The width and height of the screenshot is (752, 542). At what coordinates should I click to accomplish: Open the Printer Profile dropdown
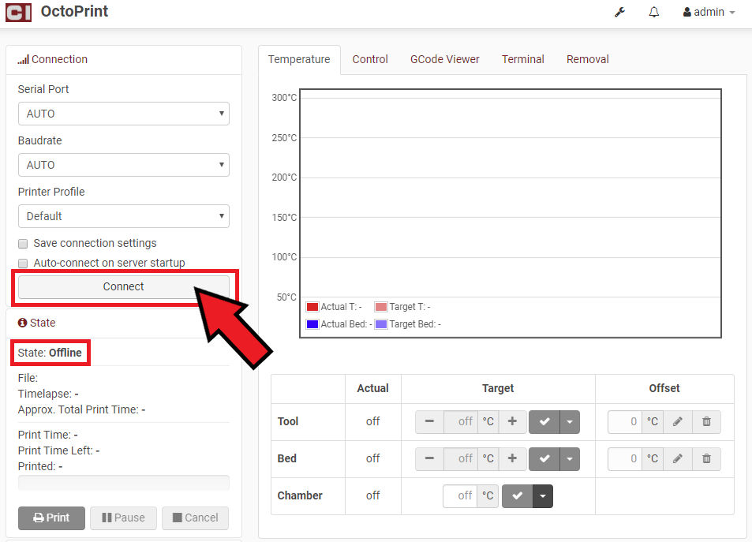(124, 216)
